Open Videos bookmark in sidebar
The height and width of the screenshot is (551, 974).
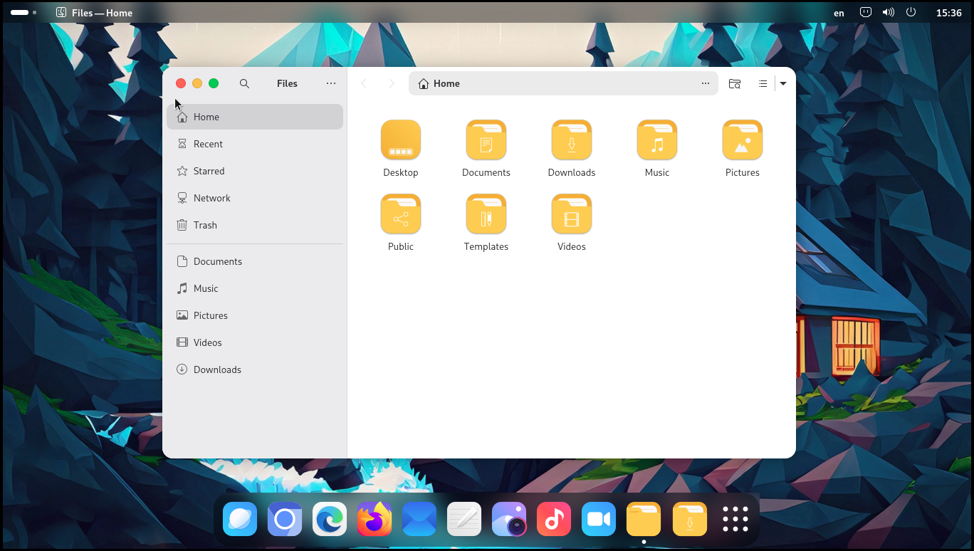point(255,342)
